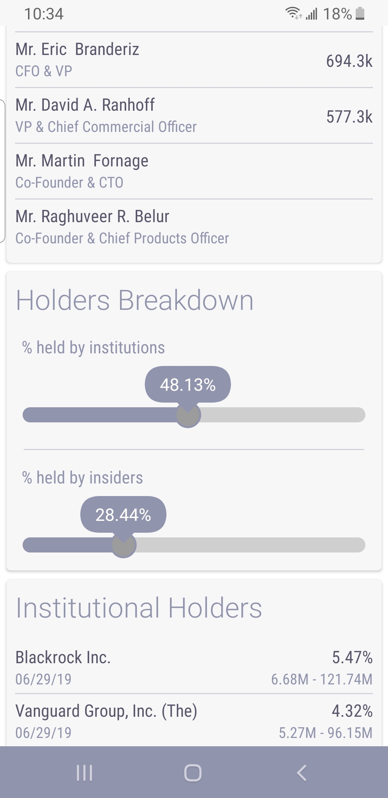Tap the Android back navigation icon
Screen dimensions: 388x798
click(x=302, y=772)
